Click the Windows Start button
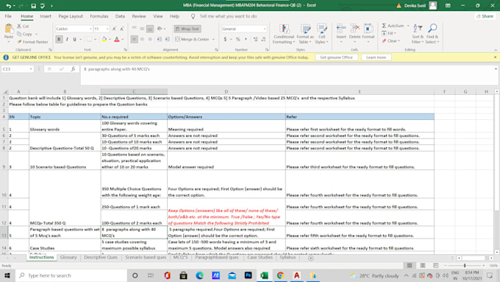This screenshot has height=282, width=500. (x=7, y=275)
